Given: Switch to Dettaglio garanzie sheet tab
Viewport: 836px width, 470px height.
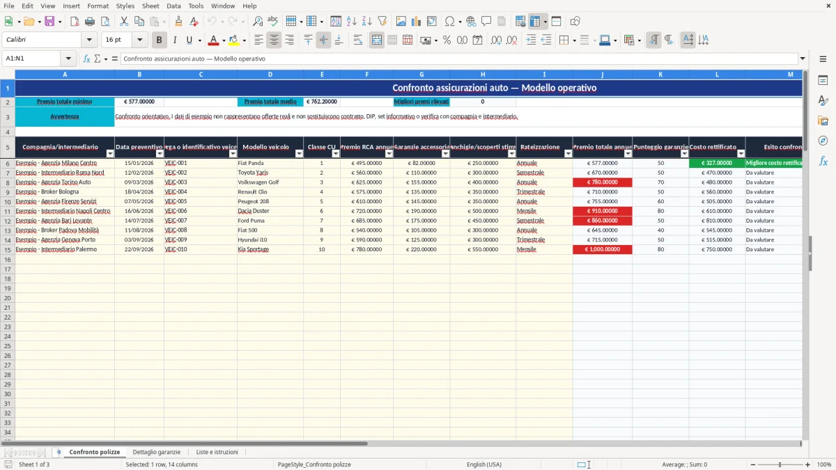Looking at the screenshot, I should 157,452.
